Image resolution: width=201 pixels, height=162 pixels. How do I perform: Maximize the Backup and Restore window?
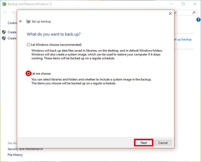click(183, 4)
